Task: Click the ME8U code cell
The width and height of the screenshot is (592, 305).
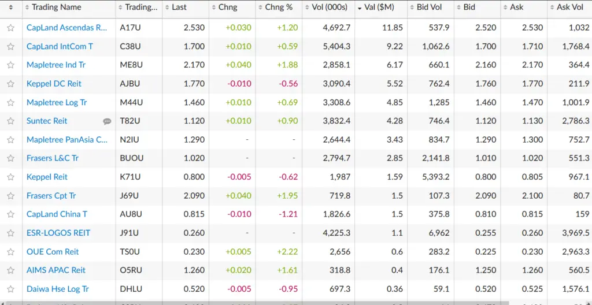Action: pyautogui.click(x=131, y=65)
